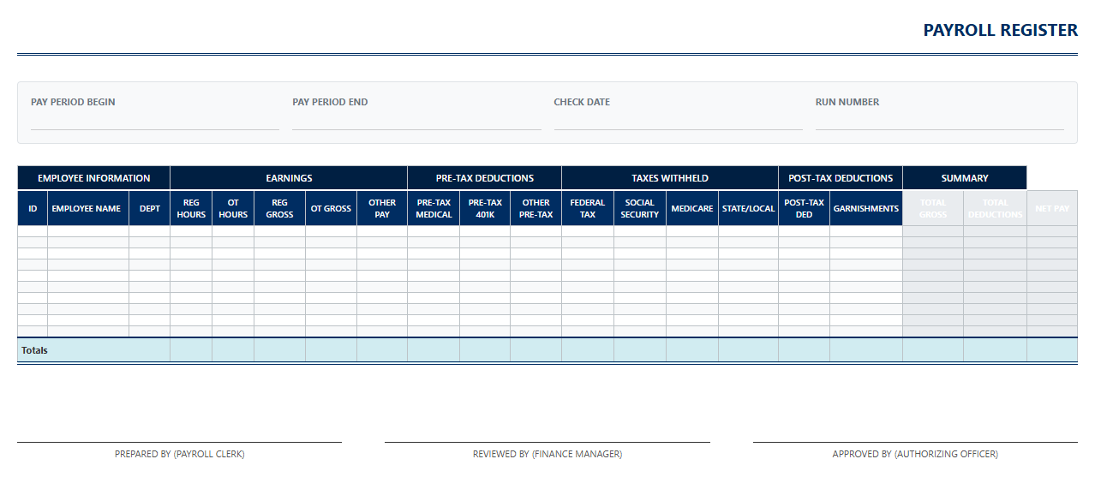
Task: Click the Pay Period Begin input line
Action: coord(155,121)
